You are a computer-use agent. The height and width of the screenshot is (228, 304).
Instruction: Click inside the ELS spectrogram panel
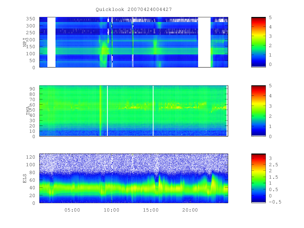134,178
